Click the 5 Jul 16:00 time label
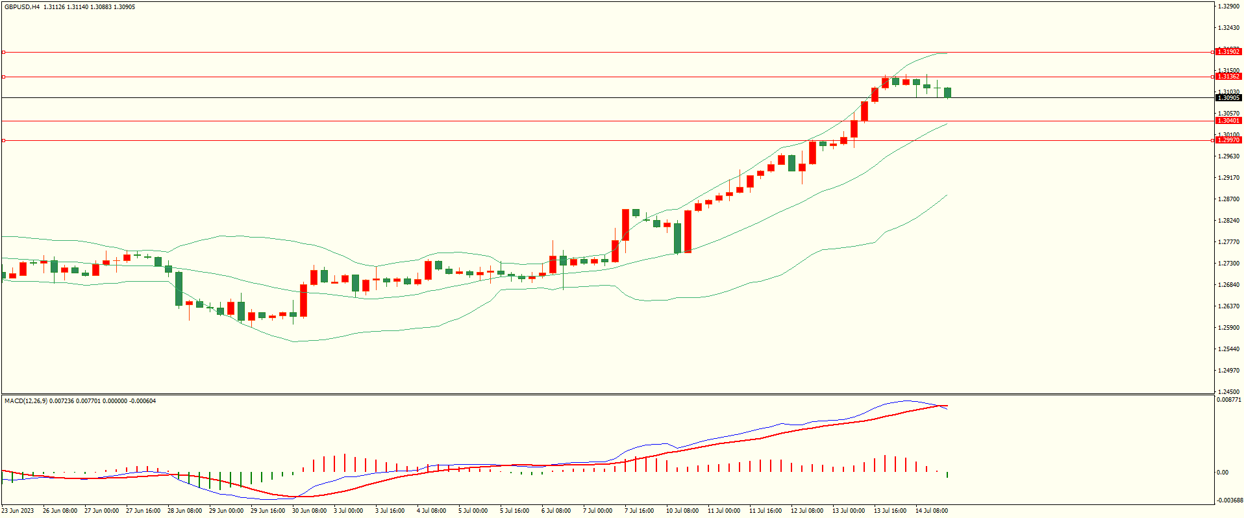This screenshot has height=518, width=1244. [x=515, y=511]
